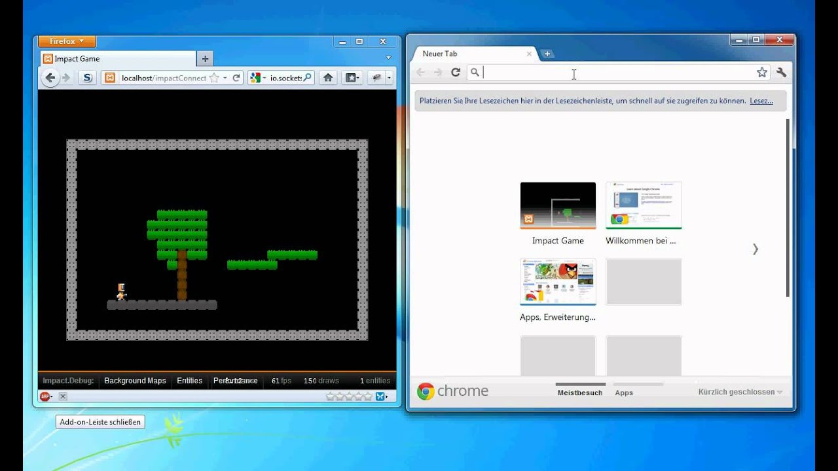838x471 pixels.
Task: Open the Firefox list-all-tabs arrow
Action: click(x=388, y=58)
